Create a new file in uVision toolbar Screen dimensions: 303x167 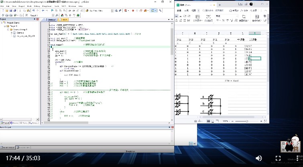[x=3, y=10]
